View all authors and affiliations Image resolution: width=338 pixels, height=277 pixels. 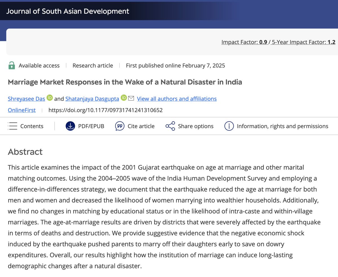[177, 99]
